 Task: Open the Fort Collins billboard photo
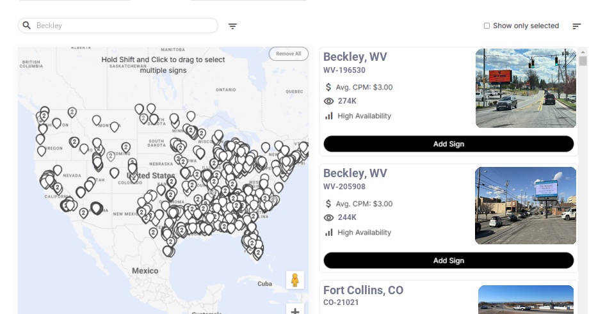(x=526, y=299)
